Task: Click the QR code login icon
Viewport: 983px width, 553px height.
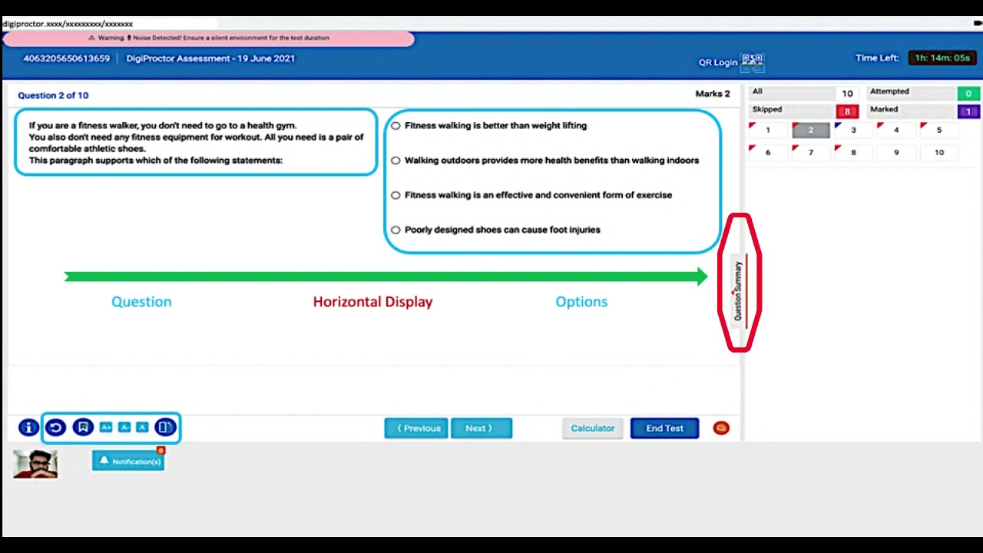Action: click(x=752, y=63)
